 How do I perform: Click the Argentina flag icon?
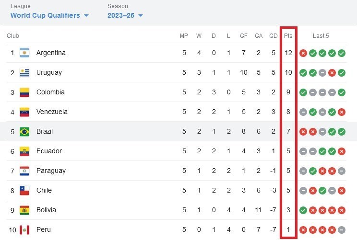24,53
